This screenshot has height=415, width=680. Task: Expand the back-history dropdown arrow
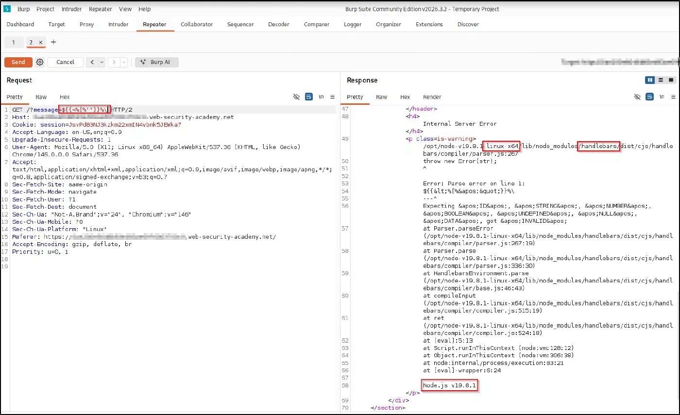(x=102, y=62)
